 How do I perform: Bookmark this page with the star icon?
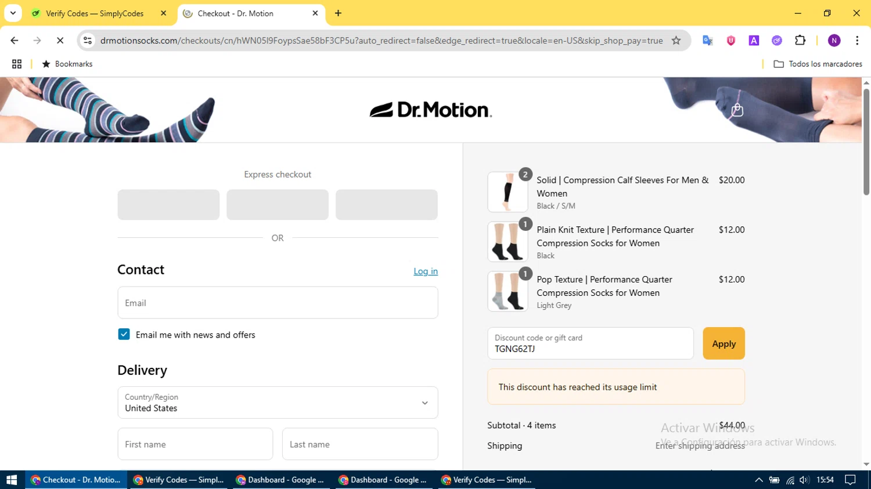(x=676, y=41)
